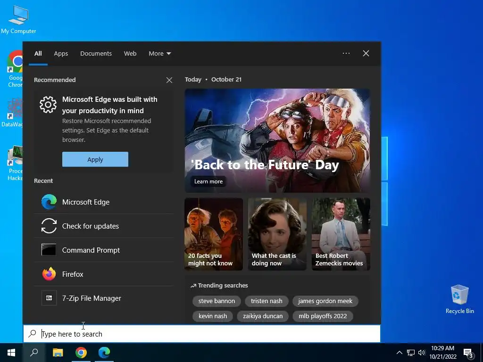Click the magnifier icon in the search box

click(x=33, y=333)
